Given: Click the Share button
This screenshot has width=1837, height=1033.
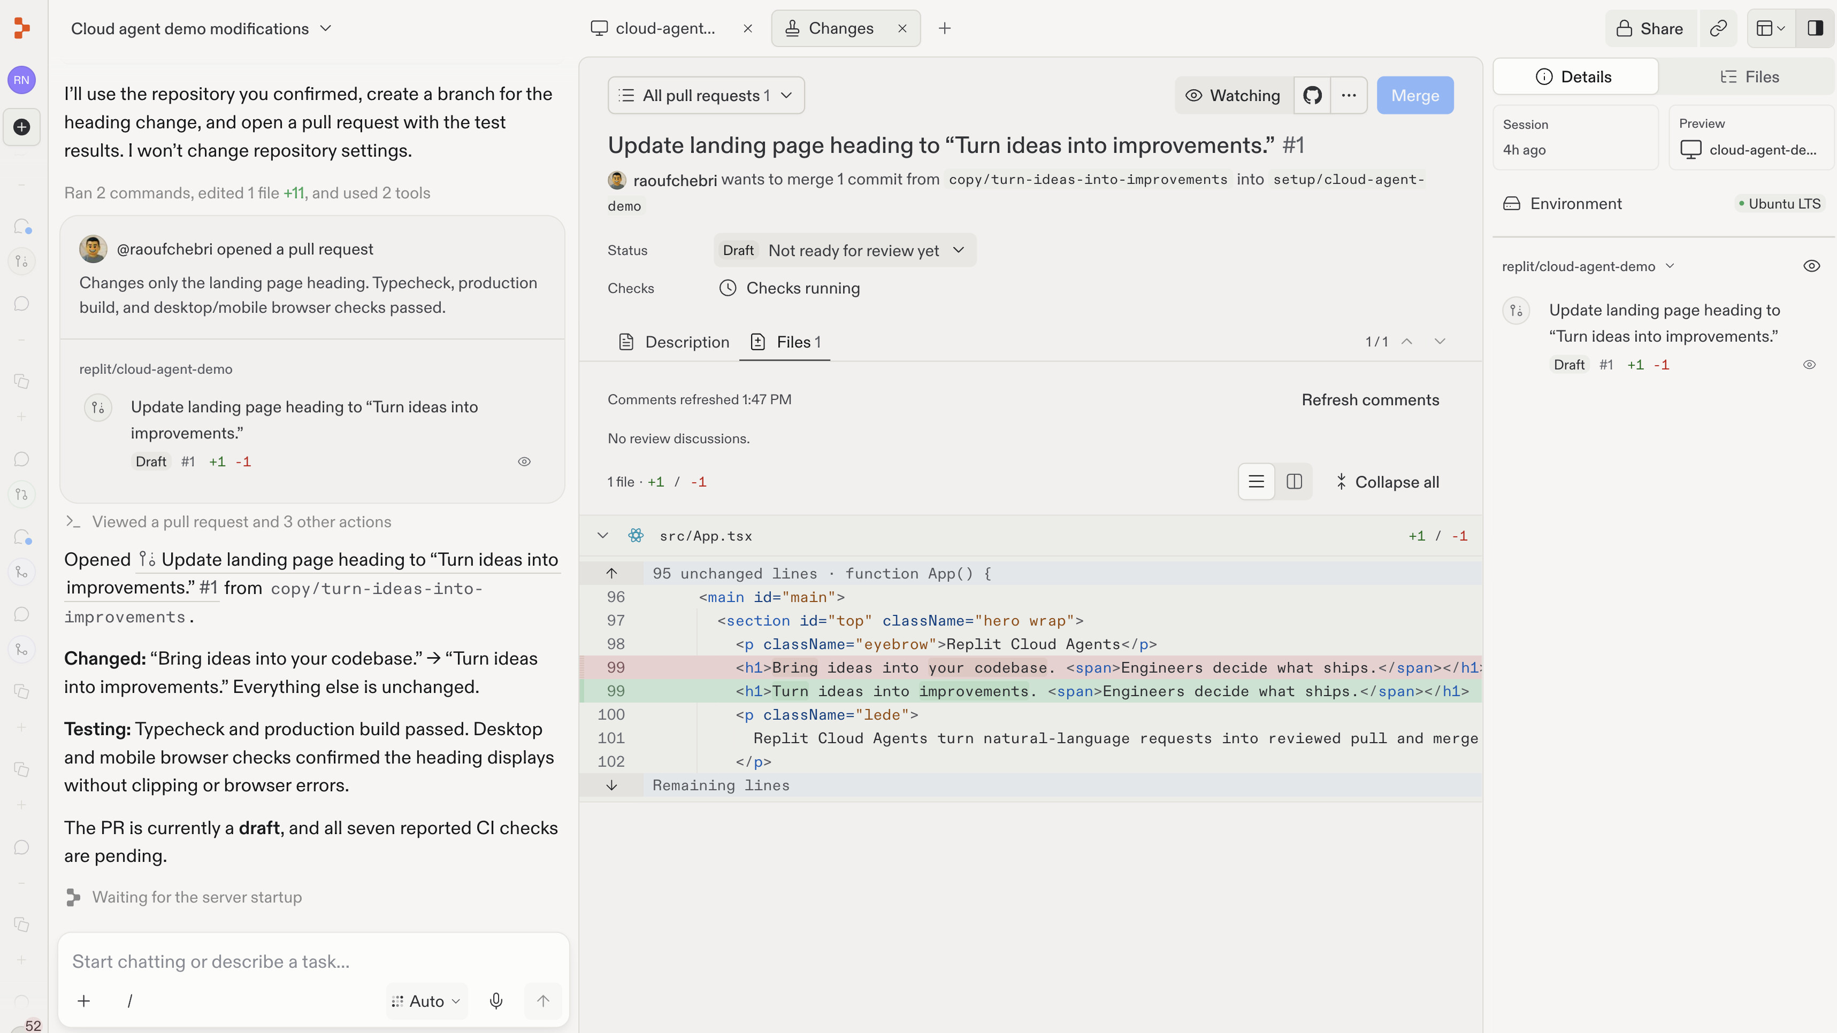Looking at the screenshot, I should tap(1650, 28).
